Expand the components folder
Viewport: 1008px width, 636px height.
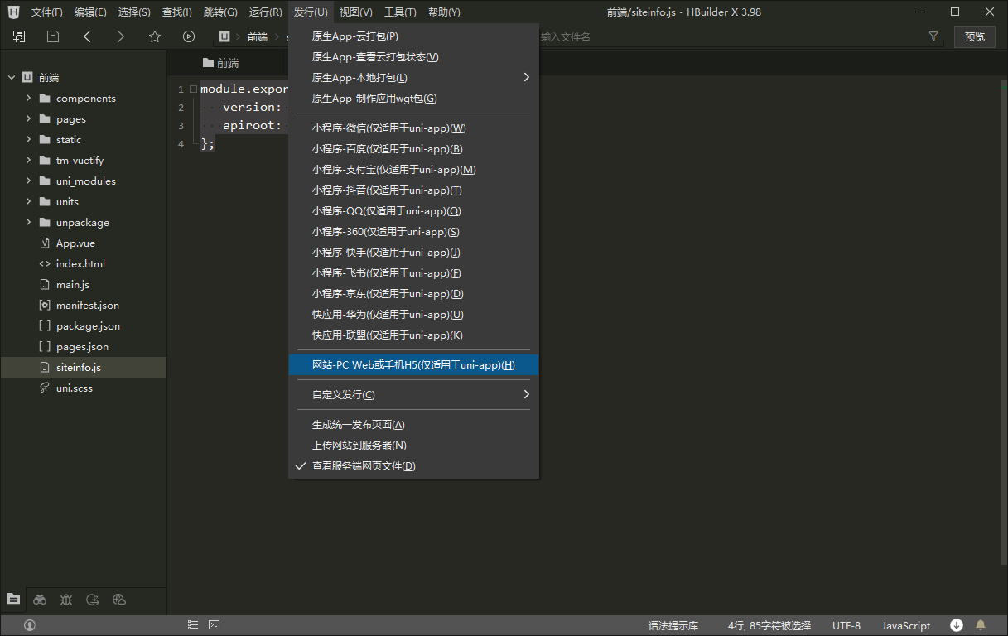tap(28, 99)
